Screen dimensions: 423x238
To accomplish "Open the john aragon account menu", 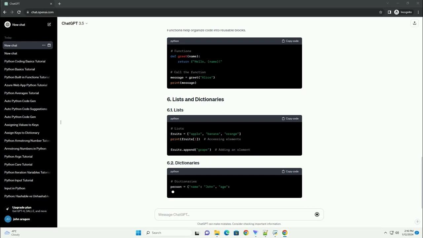I will pyautogui.click(x=28, y=219).
